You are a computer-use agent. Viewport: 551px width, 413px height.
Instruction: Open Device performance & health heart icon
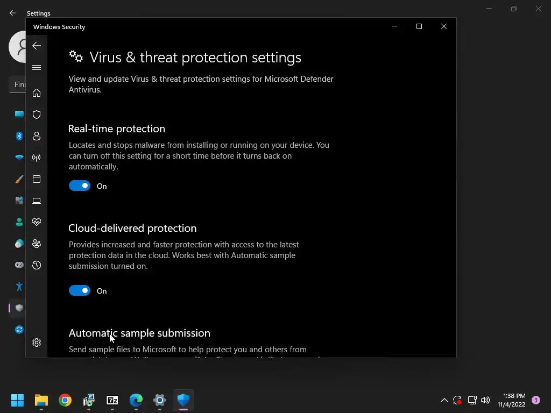click(x=37, y=222)
